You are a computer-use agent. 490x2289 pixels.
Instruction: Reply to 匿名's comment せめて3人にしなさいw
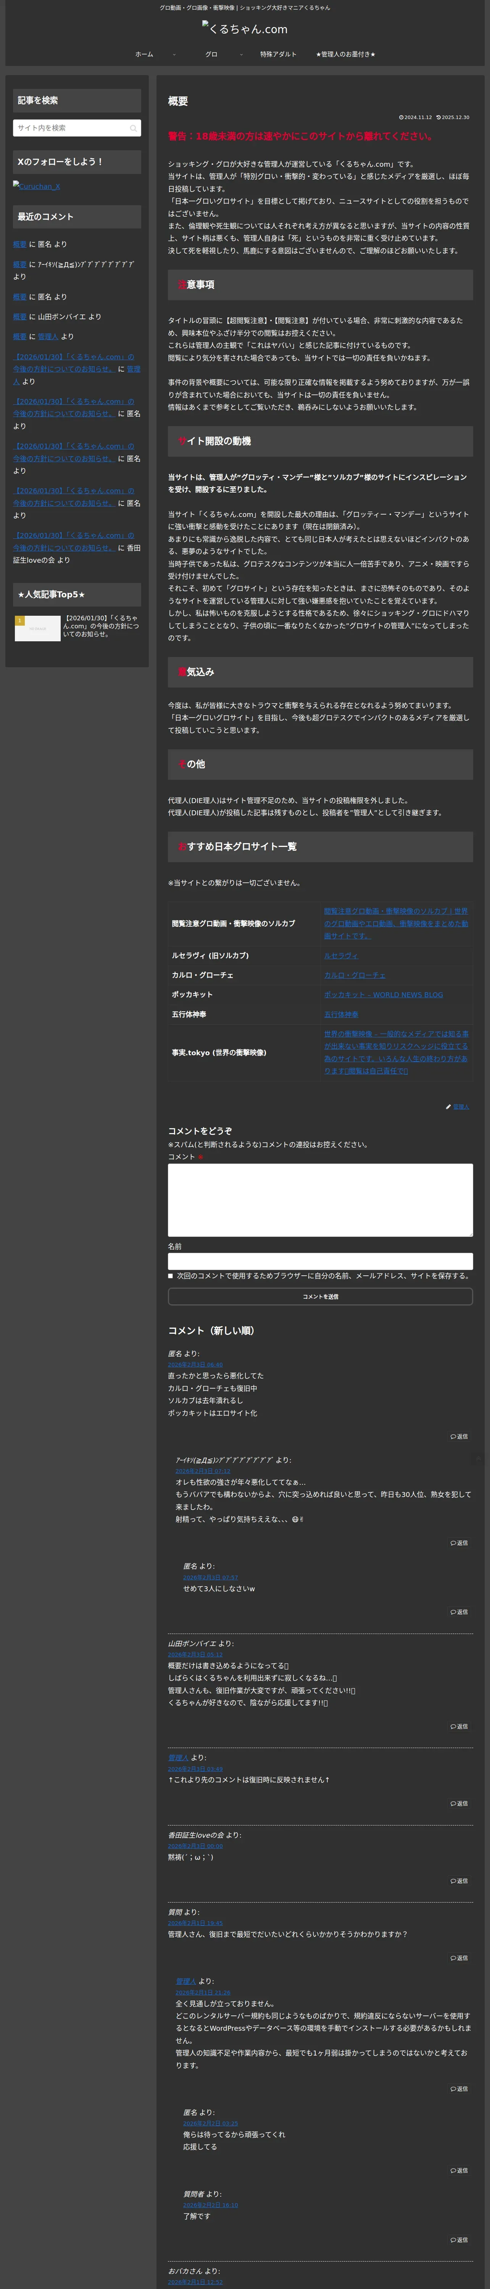tap(459, 1612)
